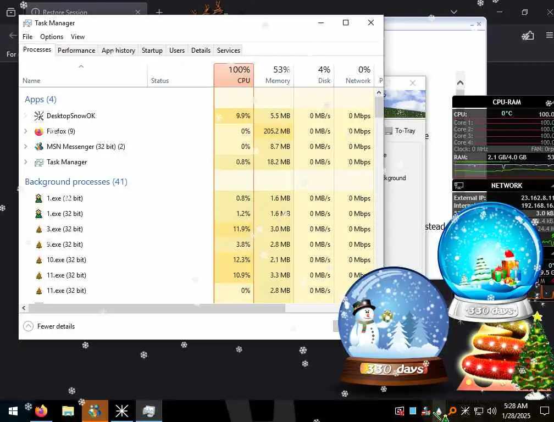Close the Restore Session Firefox tab
This screenshot has width=554, height=422.
click(x=138, y=12)
